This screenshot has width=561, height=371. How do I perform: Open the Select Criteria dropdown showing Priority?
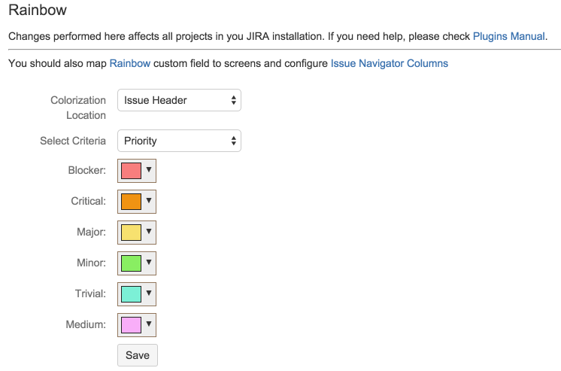tap(179, 141)
